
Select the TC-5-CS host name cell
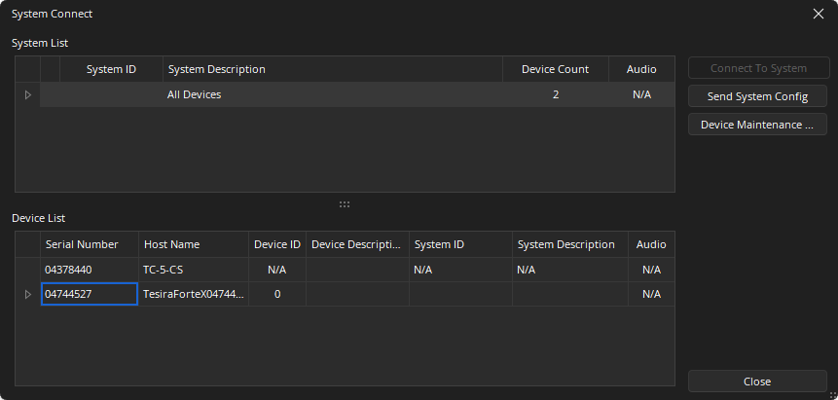pyautogui.click(x=193, y=270)
